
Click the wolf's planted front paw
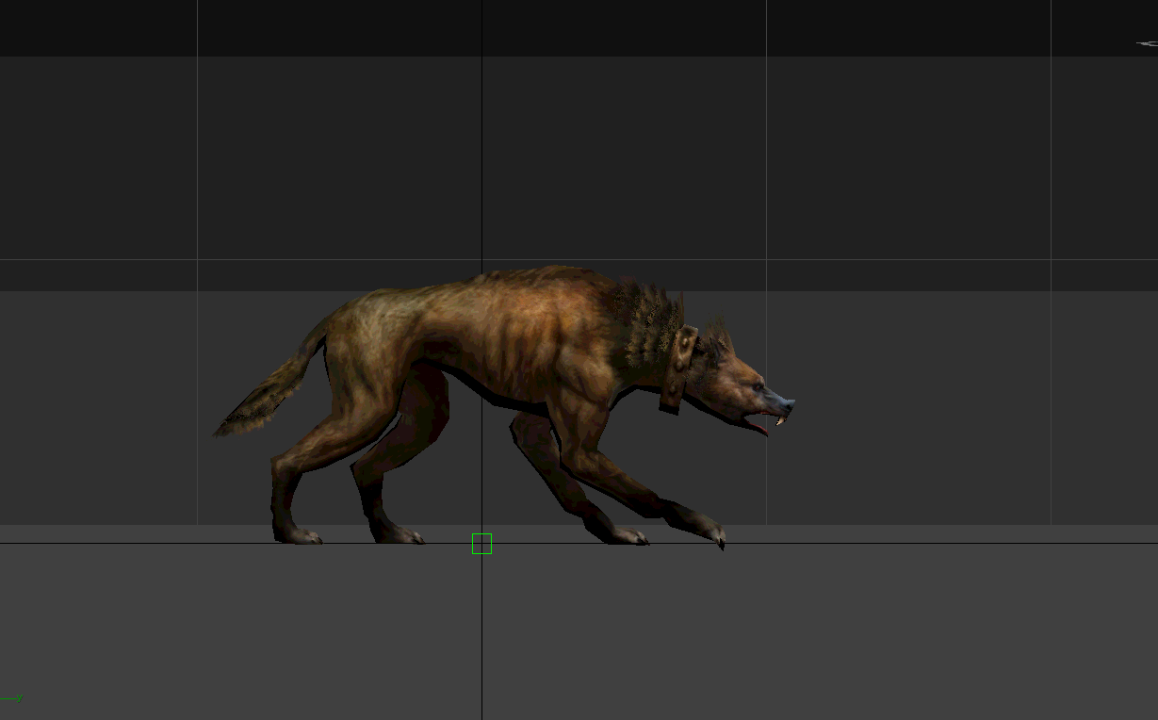tap(628, 535)
